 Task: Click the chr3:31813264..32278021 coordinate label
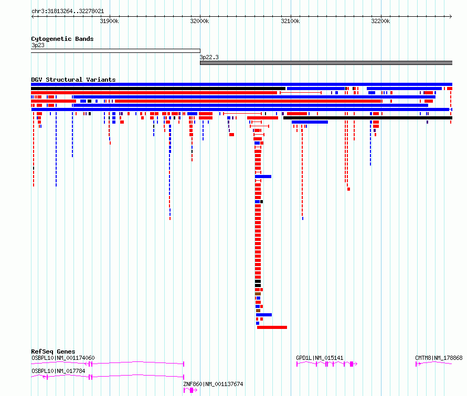pos(68,12)
